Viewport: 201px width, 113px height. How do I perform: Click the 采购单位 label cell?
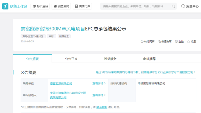34,84
